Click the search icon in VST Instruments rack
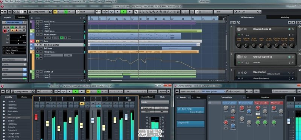This screenshot has height=140, width=301. (238, 23)
